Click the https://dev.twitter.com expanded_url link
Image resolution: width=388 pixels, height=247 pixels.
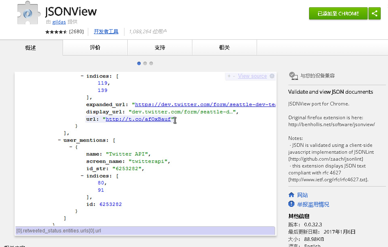tap(205, 105)
